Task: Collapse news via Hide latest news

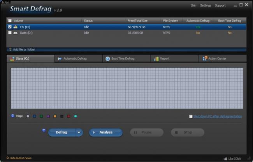Action: [19, 158]
